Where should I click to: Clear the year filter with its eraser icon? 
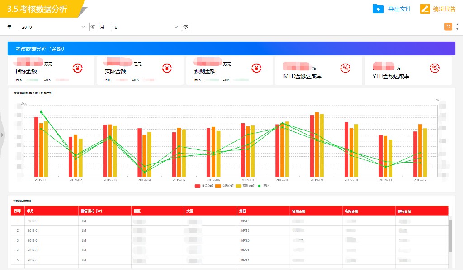pyautogui.click(x=93, y=27)
